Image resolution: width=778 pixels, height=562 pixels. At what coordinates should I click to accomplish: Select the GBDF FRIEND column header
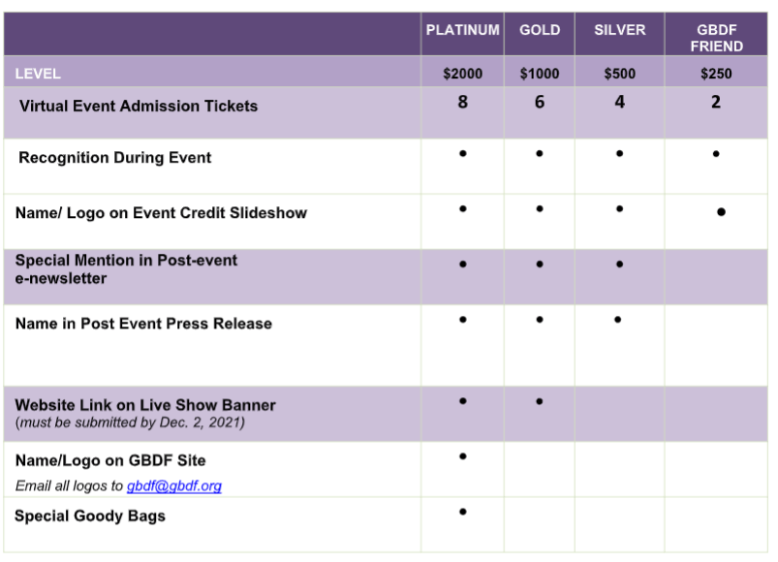(716, 38)
